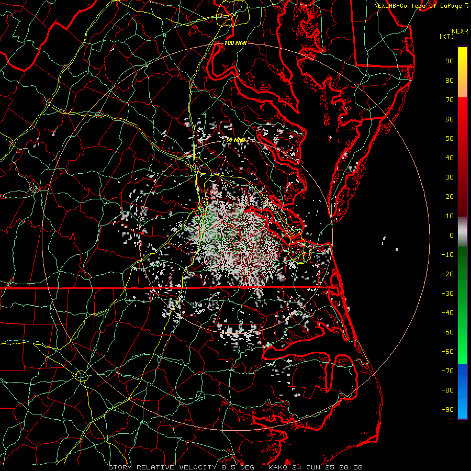471x471 pixels.
Task: Click the -10 value on the velocity scale
Action: click(x=447, y=255)
